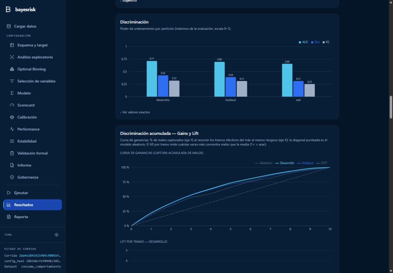
Task: Click the Informe document-edit icon
Action: pos(12,165)
